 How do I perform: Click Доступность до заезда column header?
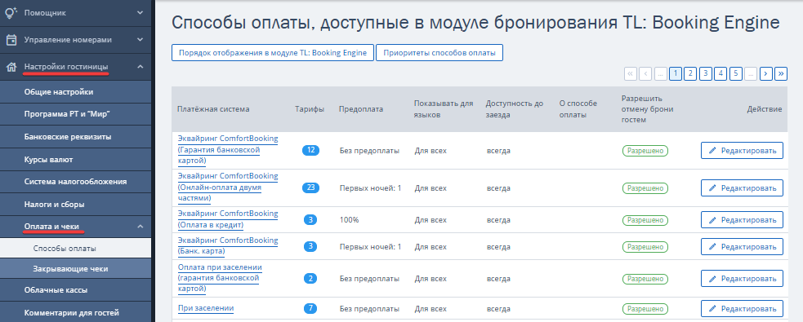point(515,109)
